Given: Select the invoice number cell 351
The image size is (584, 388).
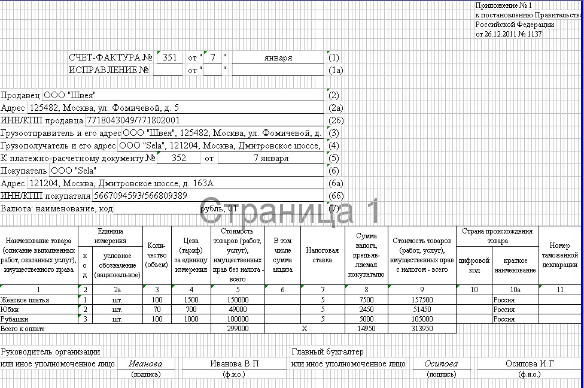Looking at the screenshot, I should click(x=169, y=57).
